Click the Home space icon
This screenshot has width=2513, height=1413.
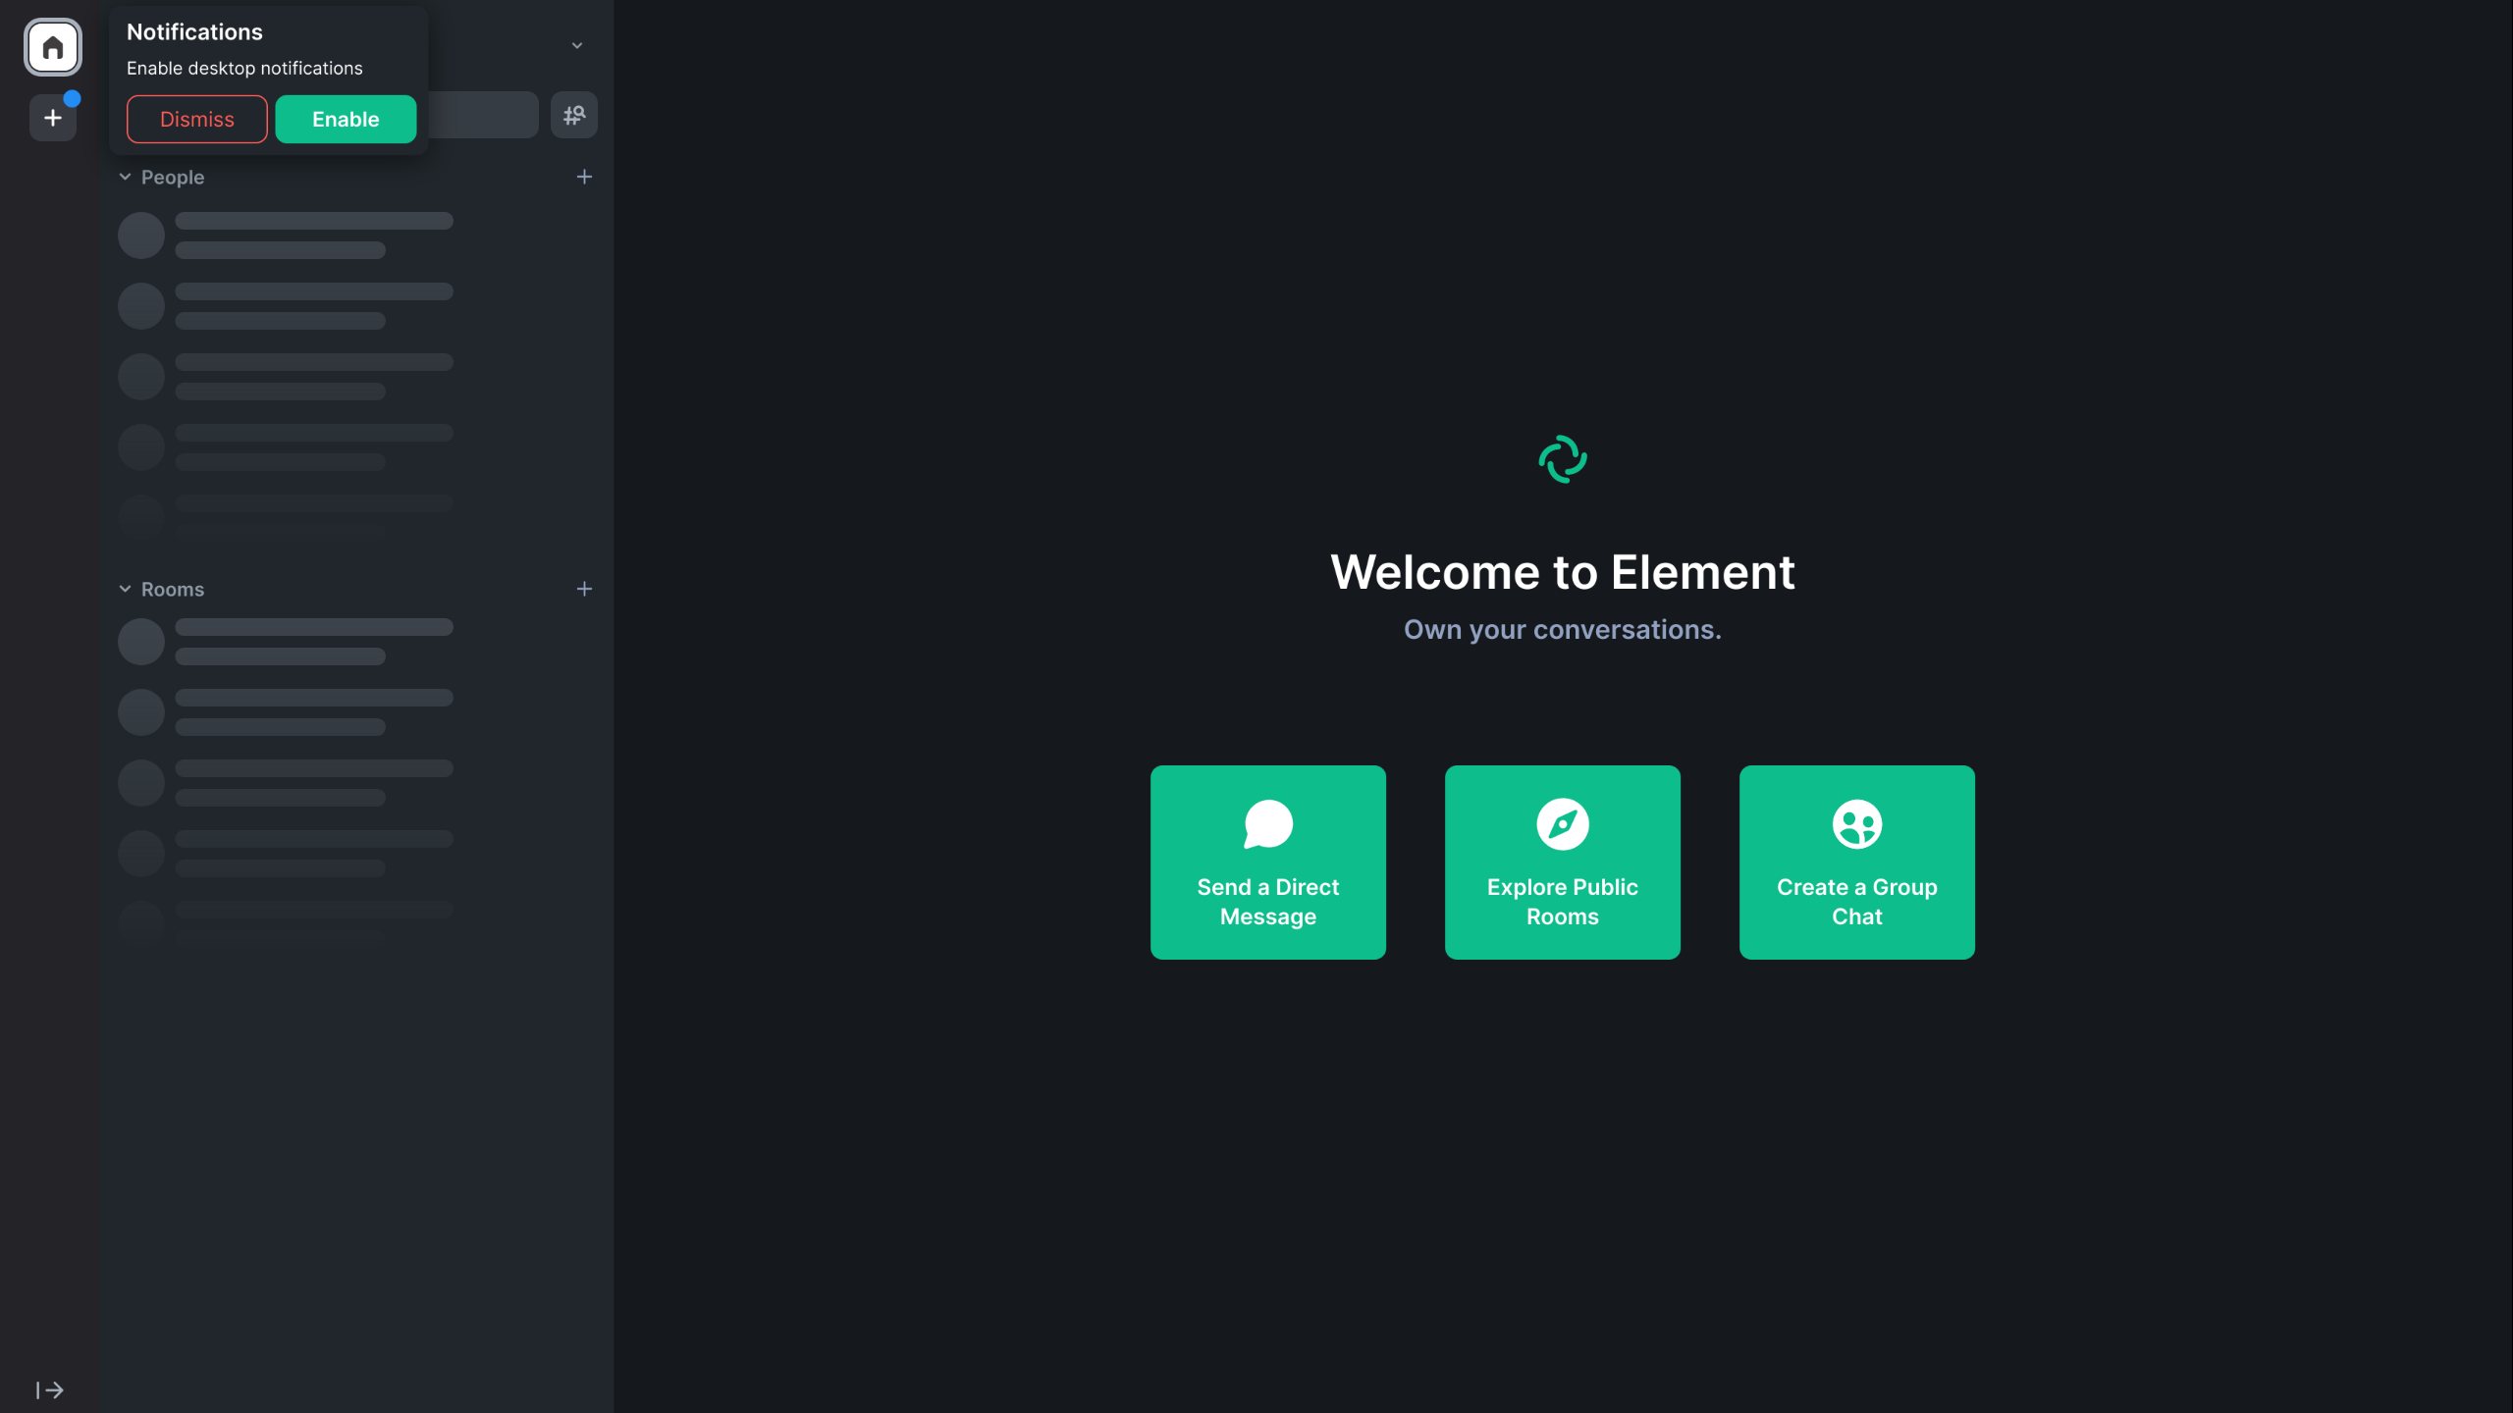pos(53,46)
